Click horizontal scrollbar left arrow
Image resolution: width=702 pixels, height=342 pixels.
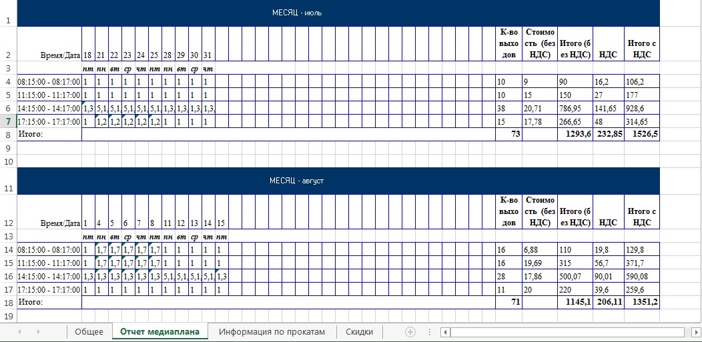coord(445,332)
